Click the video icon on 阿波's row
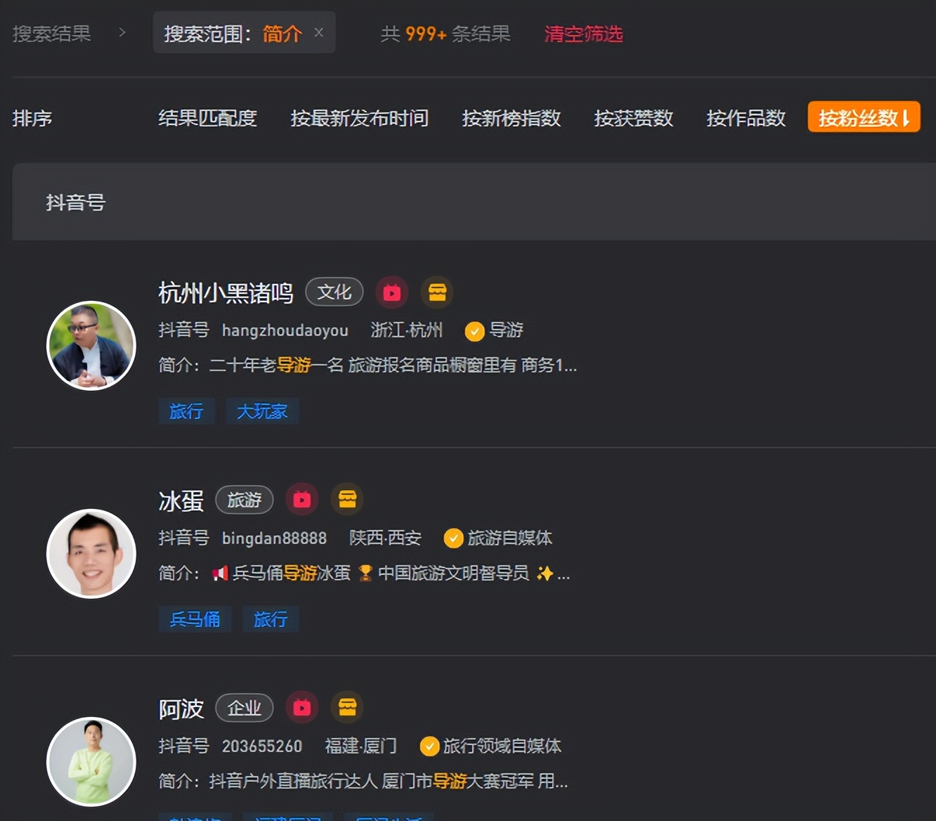The width and height of the screenshot is (936, 821). tap(301, 707)
